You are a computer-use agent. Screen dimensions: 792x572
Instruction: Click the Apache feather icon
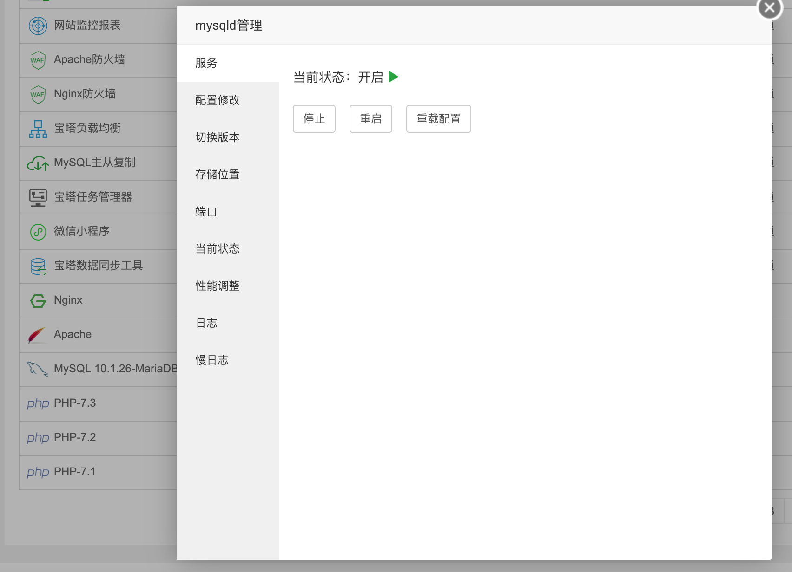(x=37, y=335)
